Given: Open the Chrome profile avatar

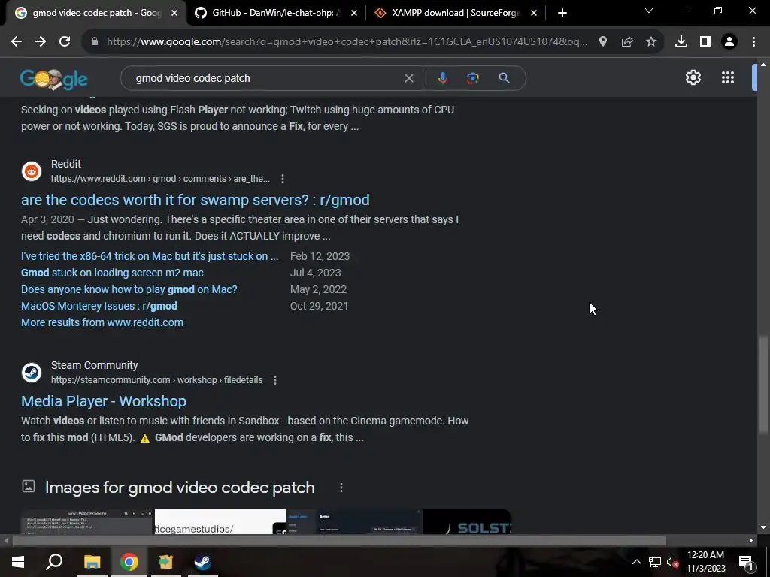Looking at the screenshot, I should [x=729, y=42].
